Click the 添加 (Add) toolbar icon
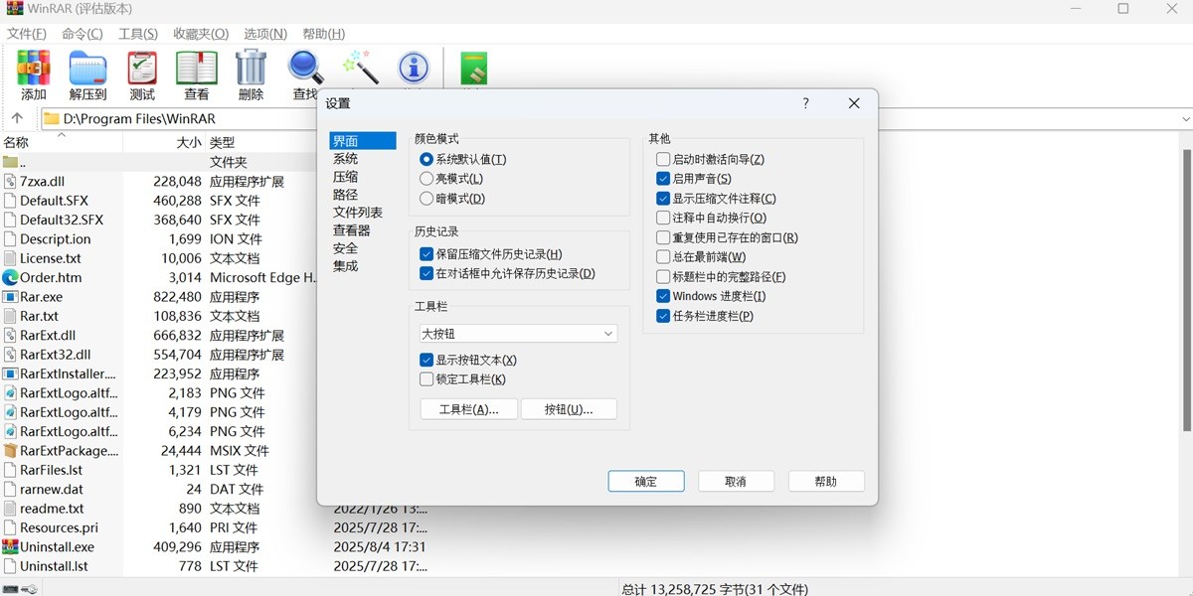 tap(33, 70)
